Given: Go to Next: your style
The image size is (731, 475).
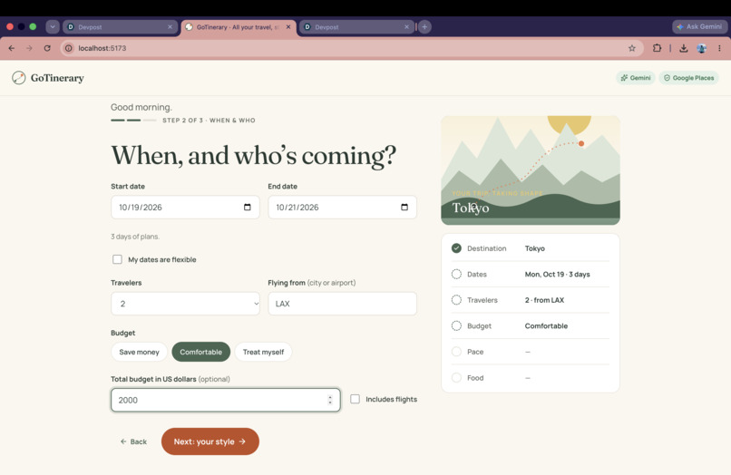Looking at the screenshot, I should click(x=210, y=441).
